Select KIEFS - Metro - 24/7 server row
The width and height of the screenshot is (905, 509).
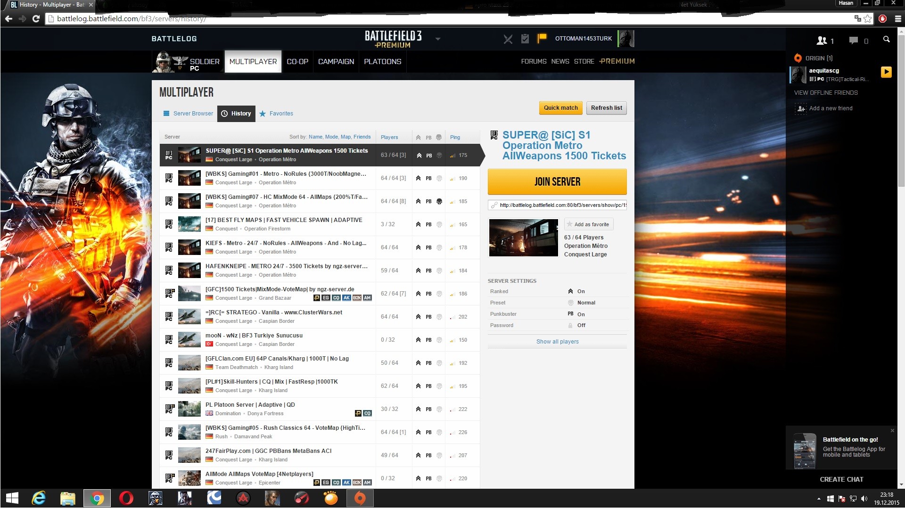(x=320, y=247)
